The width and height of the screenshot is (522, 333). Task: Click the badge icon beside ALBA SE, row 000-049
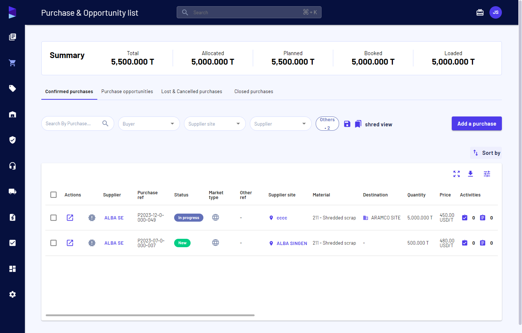92,218
